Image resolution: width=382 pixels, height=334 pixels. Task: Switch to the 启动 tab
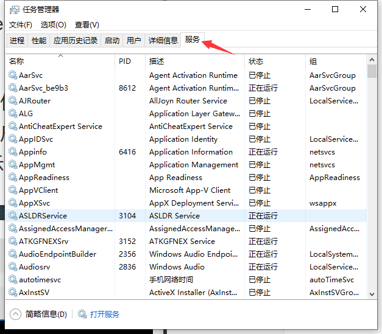[x=112, y=40]
